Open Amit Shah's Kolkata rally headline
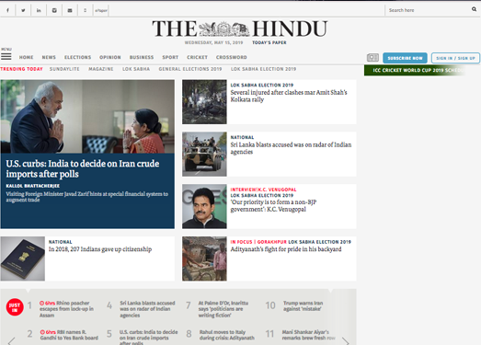Image resolution: width=481 pixels, height=345 pixels. pyautogui.click(x=289, y=96)
